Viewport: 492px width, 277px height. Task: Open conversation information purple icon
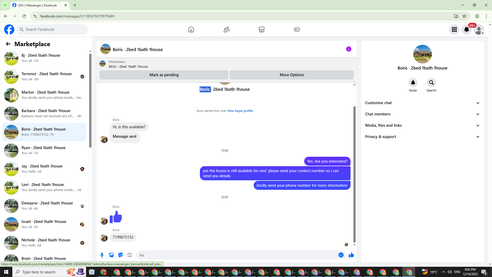(x=349, y=49)
